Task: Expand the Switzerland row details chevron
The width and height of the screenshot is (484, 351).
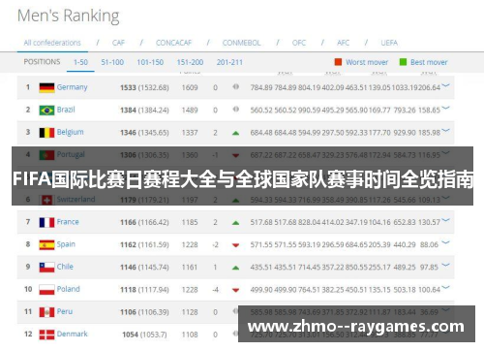Action: (x=445, y=198)
